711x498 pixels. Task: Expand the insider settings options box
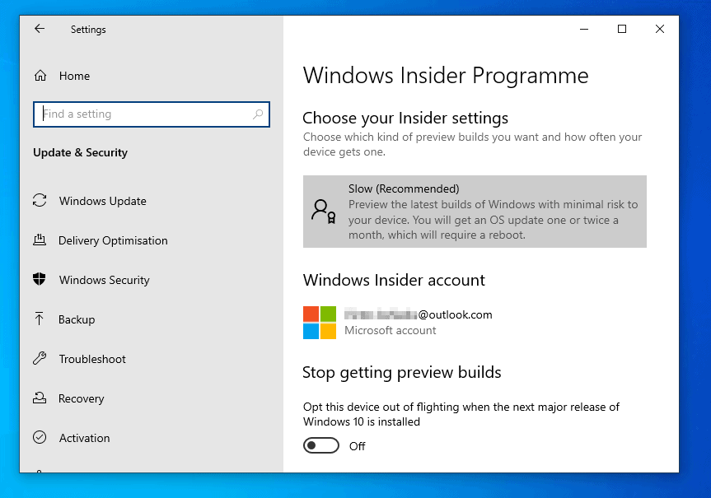pyautogui.click(x=475, y=211)
